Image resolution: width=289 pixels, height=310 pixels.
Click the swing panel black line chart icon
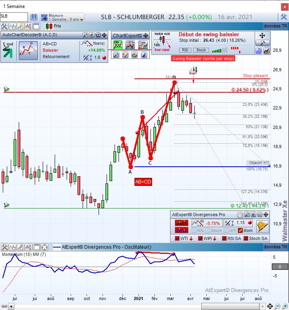267,51
